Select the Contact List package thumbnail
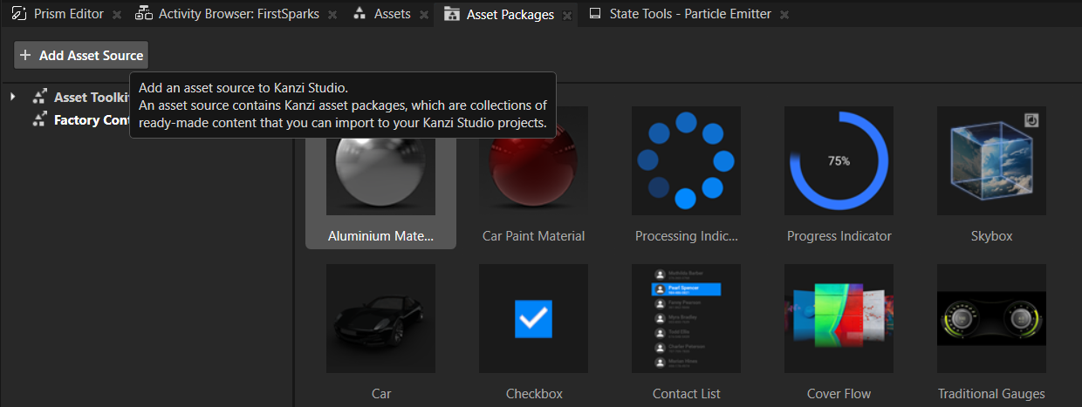The image size is (1082, 407). [x=686, y=318]
